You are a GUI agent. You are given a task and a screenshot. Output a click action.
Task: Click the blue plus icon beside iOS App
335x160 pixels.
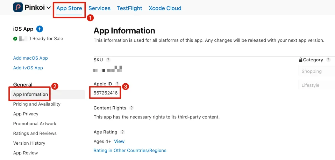pos(40,29)
